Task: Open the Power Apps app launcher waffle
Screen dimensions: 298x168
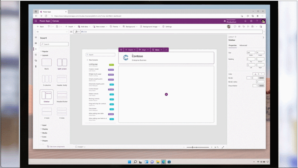Action: click(x=36, y=21)
